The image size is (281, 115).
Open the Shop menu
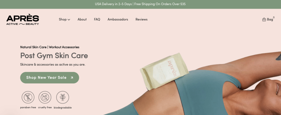(64, 19)
